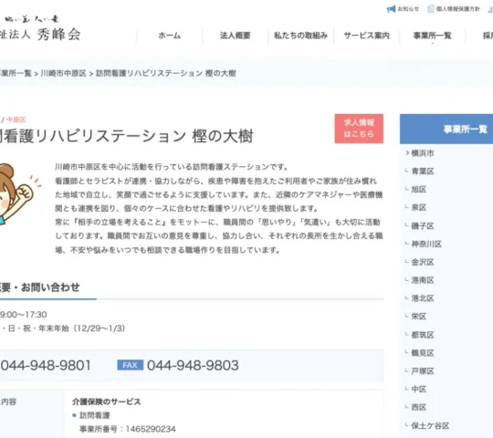Screen dimensions: 493x438
Task: Select 港南区 in the sidebar list
Action: [x=423, y=280]
